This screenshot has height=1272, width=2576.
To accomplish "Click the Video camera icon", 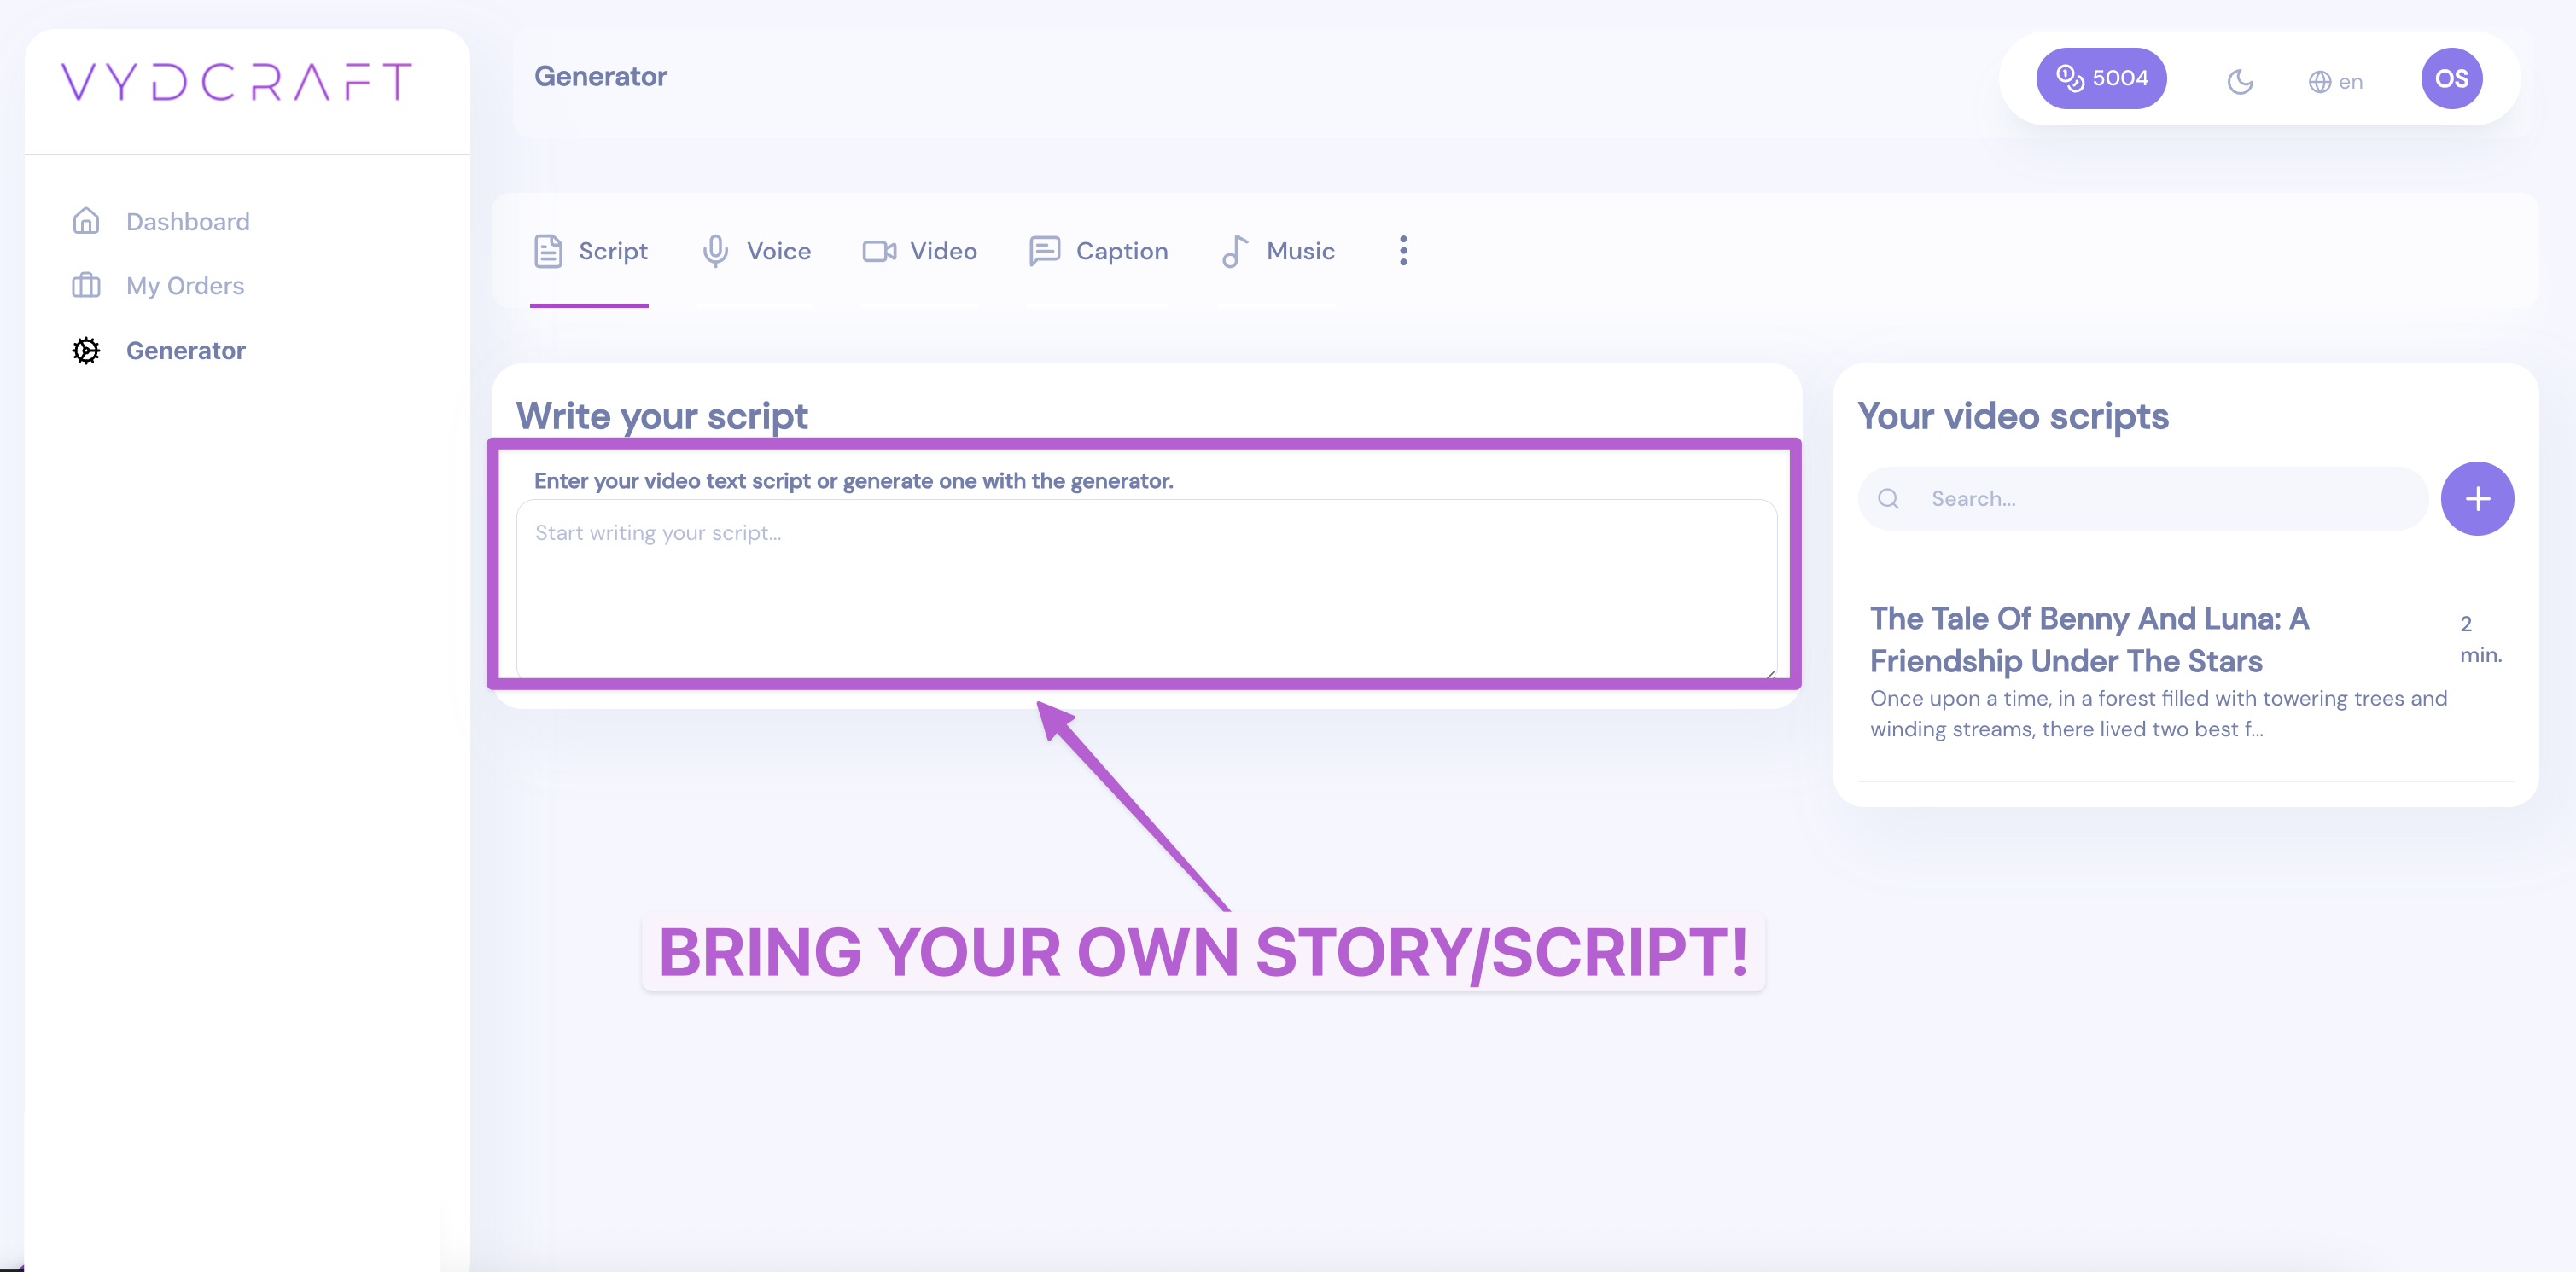I will 879,251.
